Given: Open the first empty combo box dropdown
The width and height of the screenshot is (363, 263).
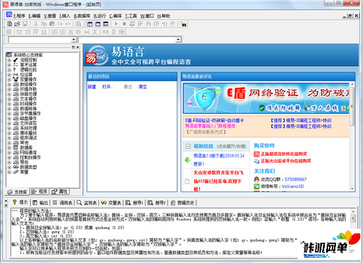Looking at the screenshot, I should (74, 39).
